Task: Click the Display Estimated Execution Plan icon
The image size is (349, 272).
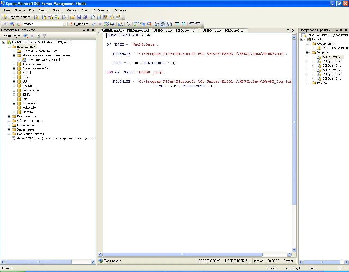Action: click(x=106, y=24)
